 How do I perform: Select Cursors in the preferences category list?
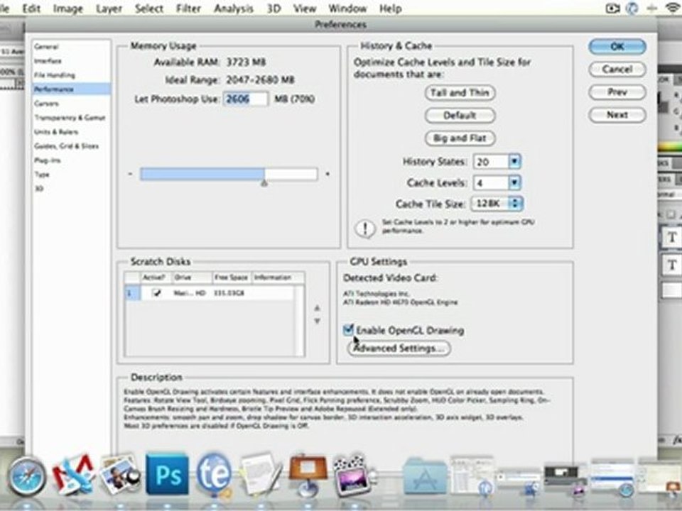(47, 104)
